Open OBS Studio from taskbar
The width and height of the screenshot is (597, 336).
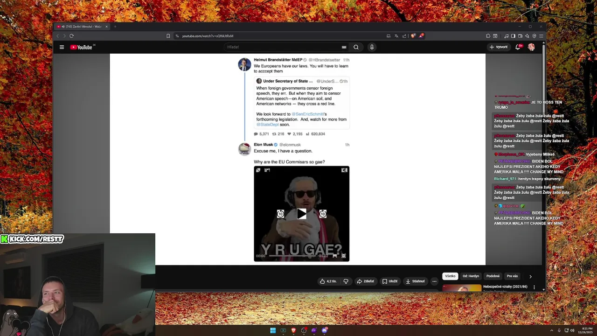click(304, 330)
